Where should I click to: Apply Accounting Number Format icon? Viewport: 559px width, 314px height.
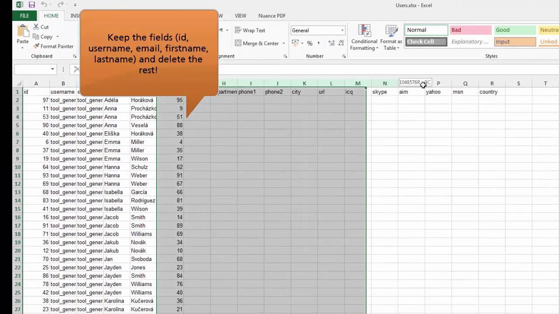point(295,43)
